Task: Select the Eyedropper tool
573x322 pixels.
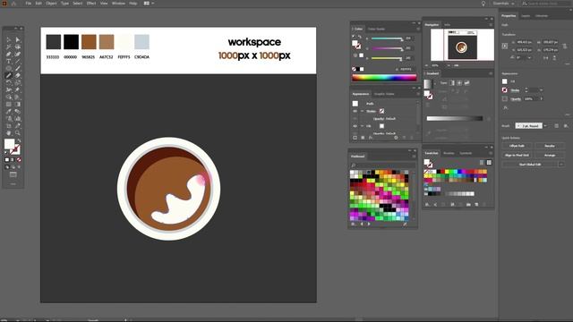Action: [9, 111]
